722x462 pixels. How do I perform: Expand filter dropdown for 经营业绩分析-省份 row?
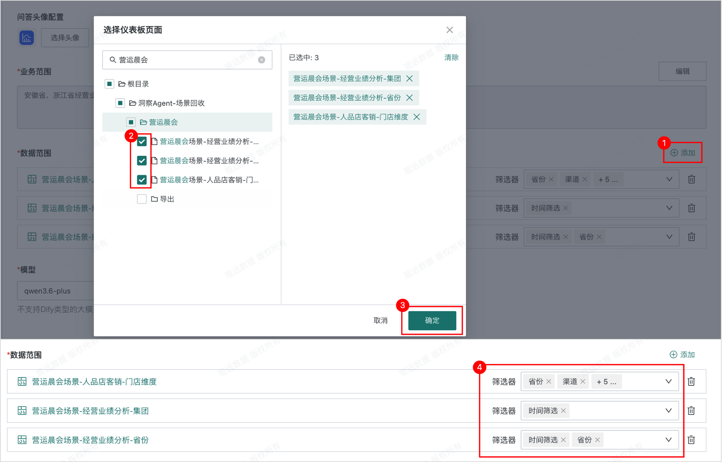coord(669,440)
